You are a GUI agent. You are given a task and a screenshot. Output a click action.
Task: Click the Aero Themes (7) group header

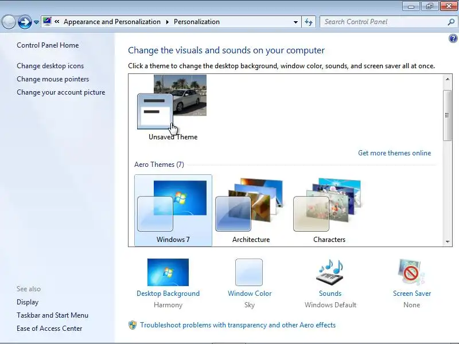[x=159, y=165]
